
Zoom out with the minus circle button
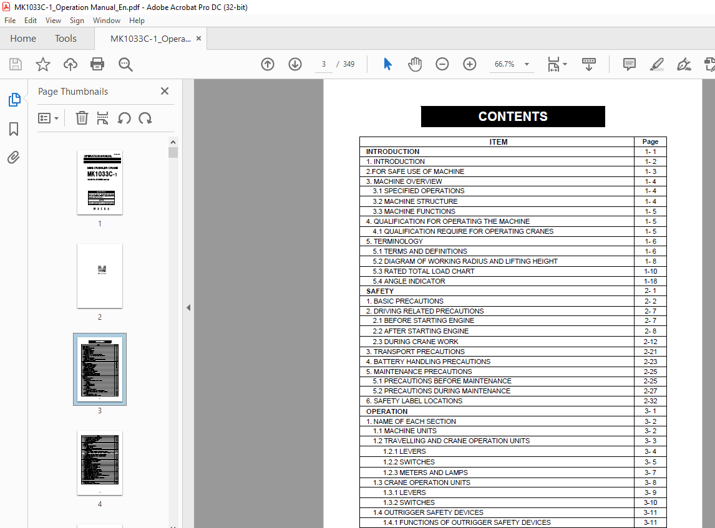[x=442, y=64]
